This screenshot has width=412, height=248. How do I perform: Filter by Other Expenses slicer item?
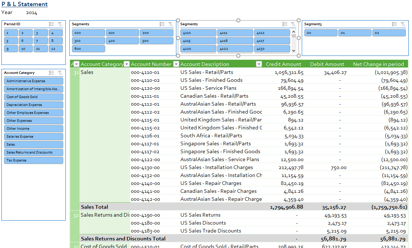click(x=34, y=121)
